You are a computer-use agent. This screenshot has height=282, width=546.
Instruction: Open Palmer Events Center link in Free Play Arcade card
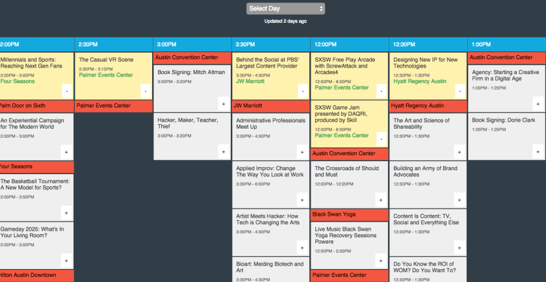(x=342, y=88)
